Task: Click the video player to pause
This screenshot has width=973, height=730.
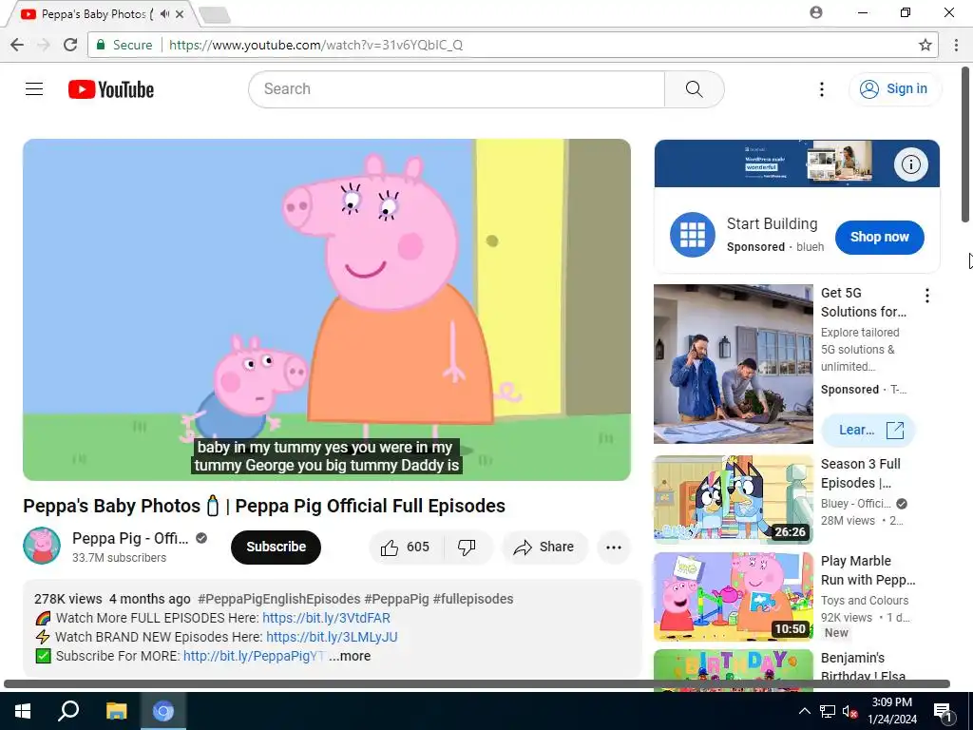Action: 327,309
